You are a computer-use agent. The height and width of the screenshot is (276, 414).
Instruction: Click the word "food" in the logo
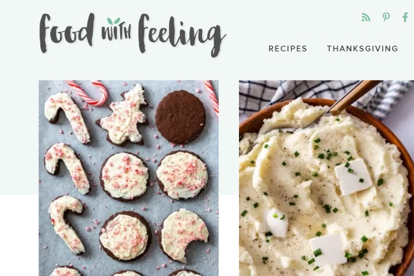[x=67, y=33]
